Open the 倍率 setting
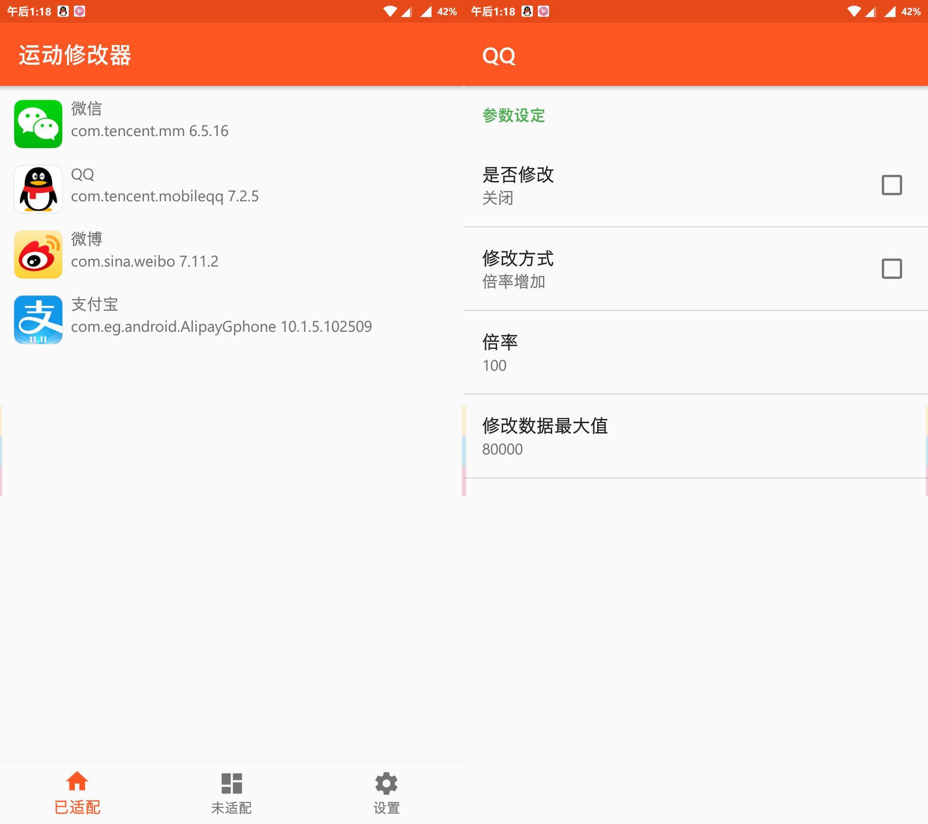 tap(696, 353)
